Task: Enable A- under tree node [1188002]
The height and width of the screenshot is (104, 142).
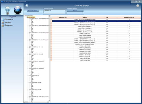Action: click(x=31, y=28)
